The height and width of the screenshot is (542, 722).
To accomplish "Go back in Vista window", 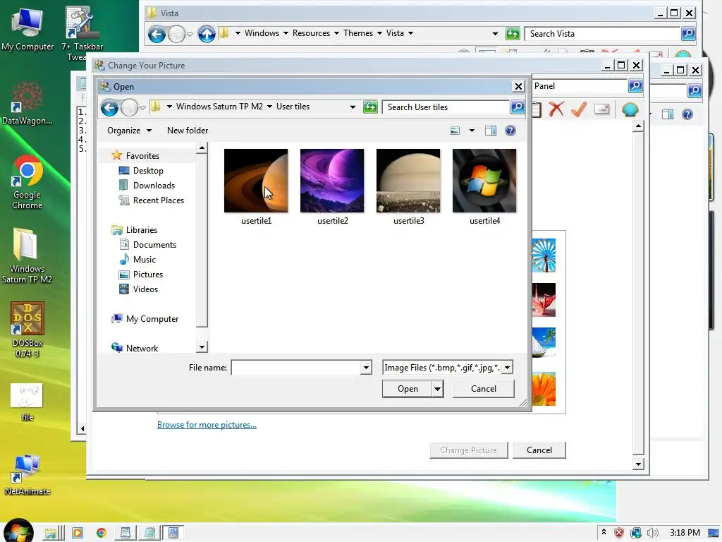I will tap(157, 34).
